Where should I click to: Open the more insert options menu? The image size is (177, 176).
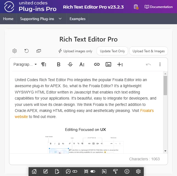pos(120,64)
